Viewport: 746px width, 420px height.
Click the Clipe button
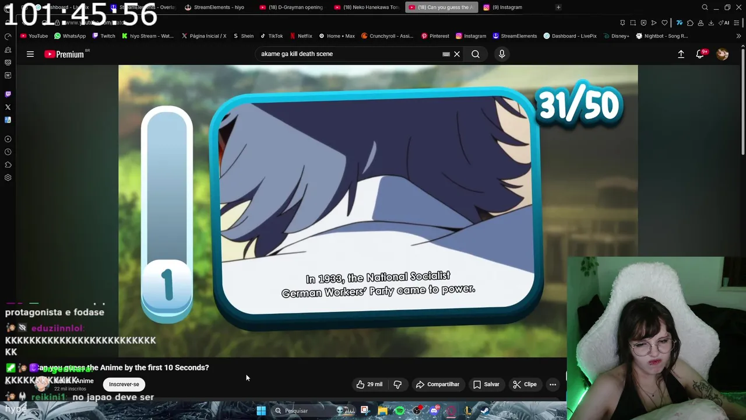tap(525, 384)
